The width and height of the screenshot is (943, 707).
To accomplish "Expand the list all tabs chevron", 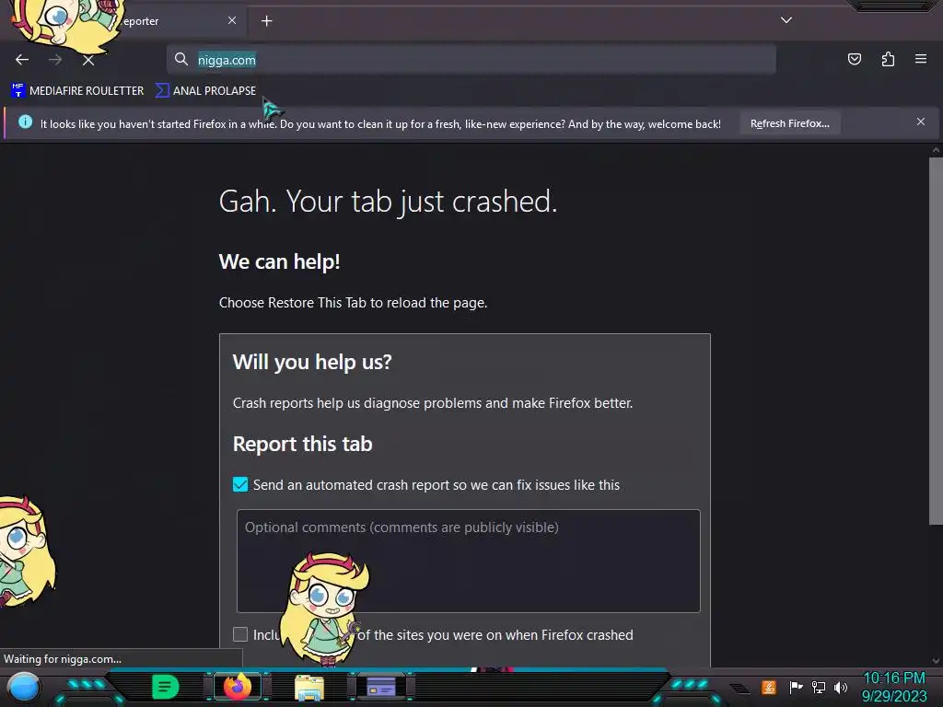I will click(x=786, y=20).
